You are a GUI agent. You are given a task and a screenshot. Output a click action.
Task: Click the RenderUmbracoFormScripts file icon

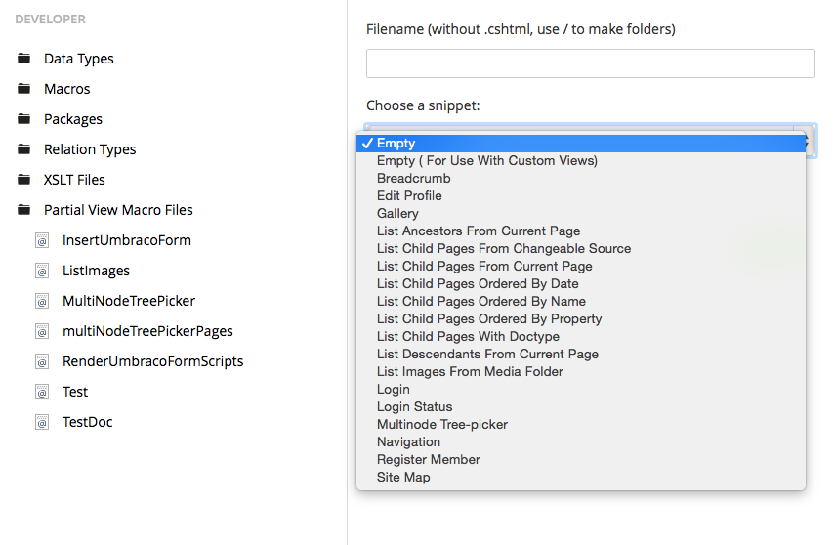point(42,361)
